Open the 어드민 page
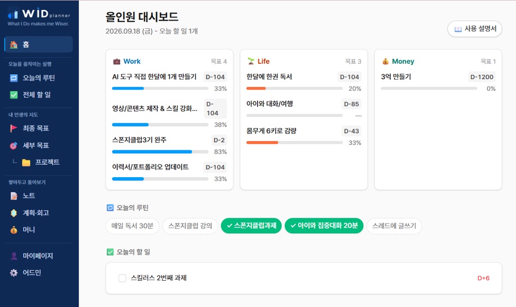This screenshot has width=516, height=307. [x=39, y=273]
